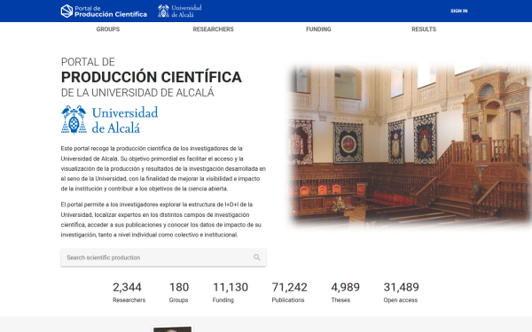The image size is (532, 332).
Task: Click the Sign In link
Action: click(x=458, y=12)
